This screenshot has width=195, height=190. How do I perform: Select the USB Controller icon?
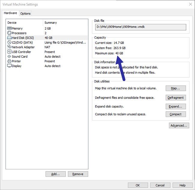(9, 52)
